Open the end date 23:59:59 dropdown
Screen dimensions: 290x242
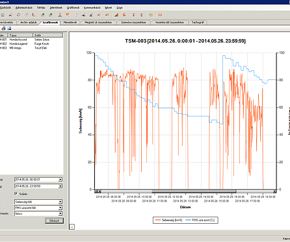[x=60, y=186]
